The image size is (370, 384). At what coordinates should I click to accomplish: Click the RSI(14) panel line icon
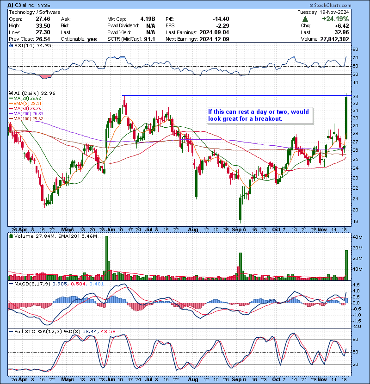pyautogui.click(x=11, y=45)
